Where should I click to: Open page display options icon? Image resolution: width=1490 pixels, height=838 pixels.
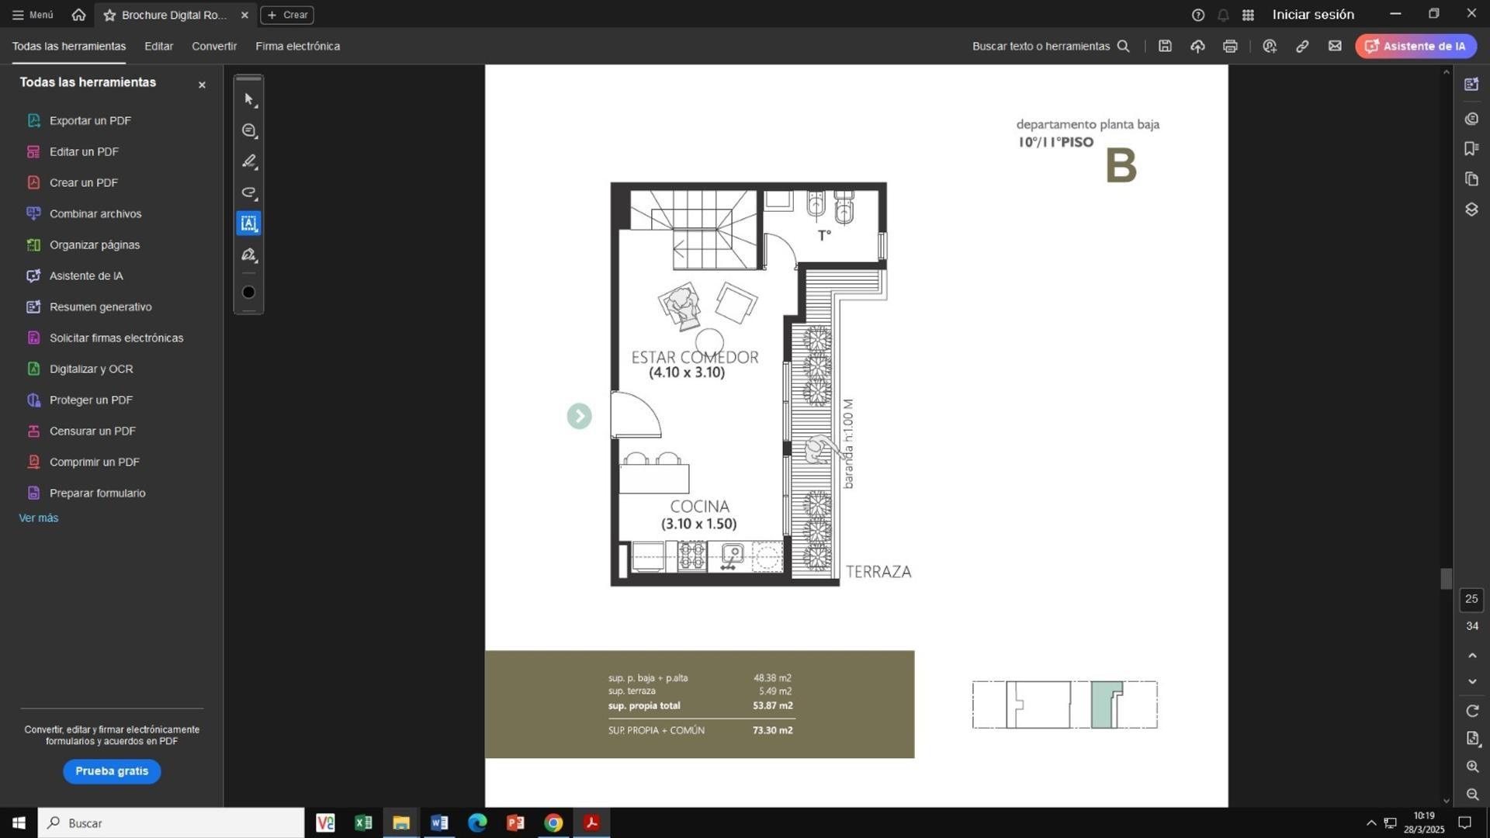click(x=1473, y=739)
